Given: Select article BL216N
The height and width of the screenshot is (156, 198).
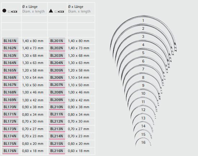Looking at the screenshot, I should (57, 151).
